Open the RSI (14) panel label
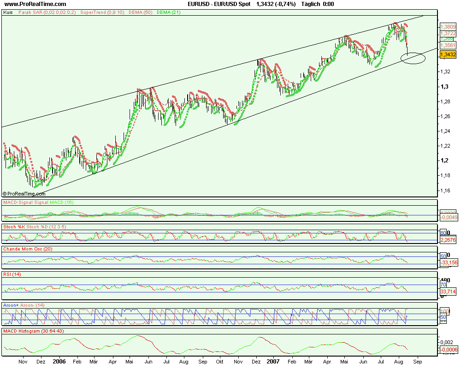This screenshot has height=369, width=461. [x=12, y=274]
